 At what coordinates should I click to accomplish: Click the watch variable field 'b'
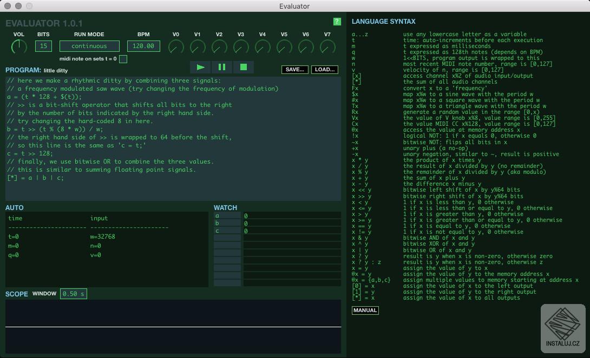(227, 224)
